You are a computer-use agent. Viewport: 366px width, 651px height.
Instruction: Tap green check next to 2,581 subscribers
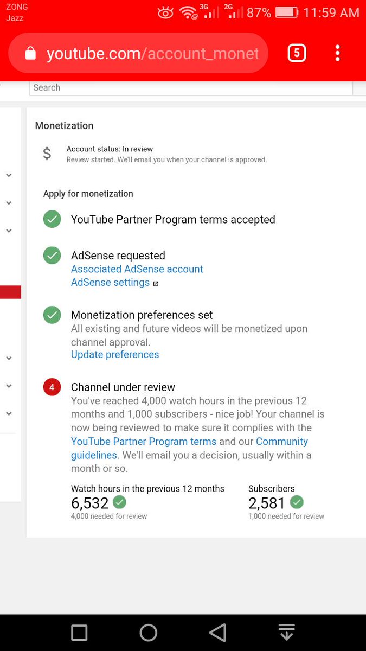(x=297, y=502)
